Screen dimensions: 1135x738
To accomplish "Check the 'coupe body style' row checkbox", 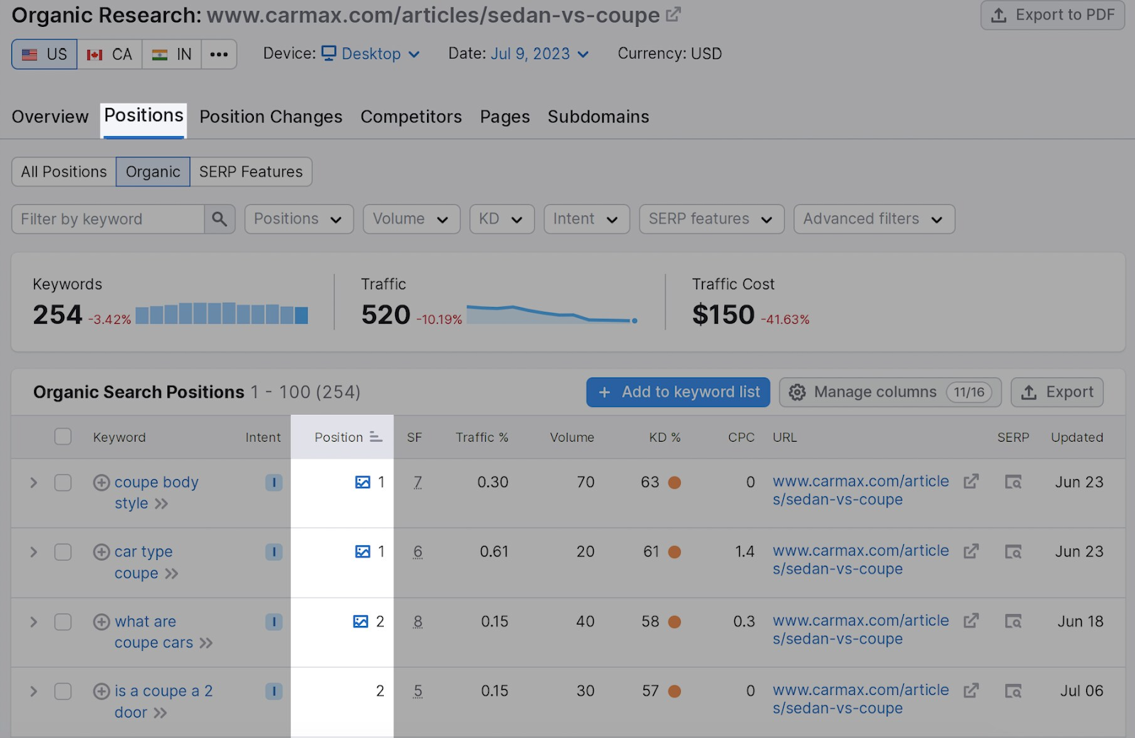I will click(63, 483).
